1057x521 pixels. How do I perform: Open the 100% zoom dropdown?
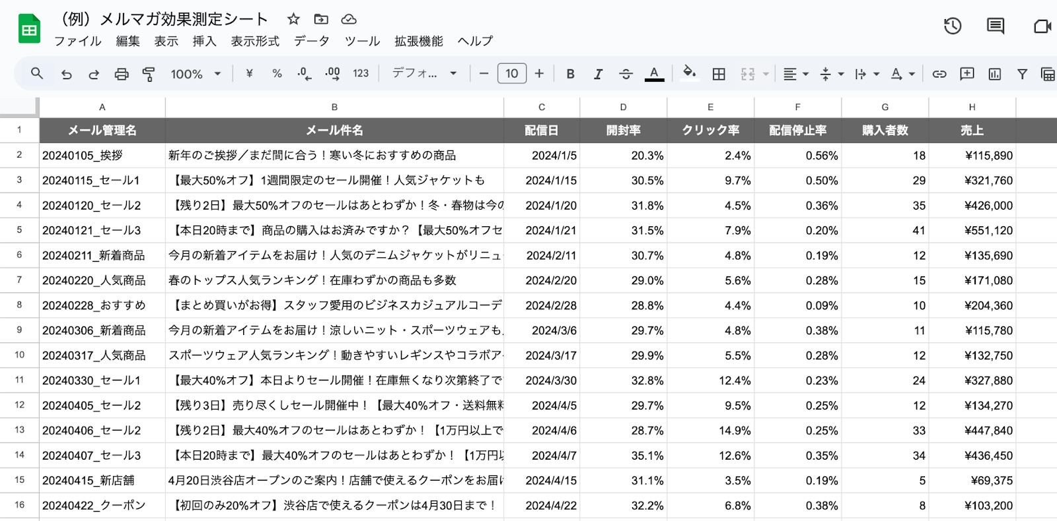click(195, 74)
